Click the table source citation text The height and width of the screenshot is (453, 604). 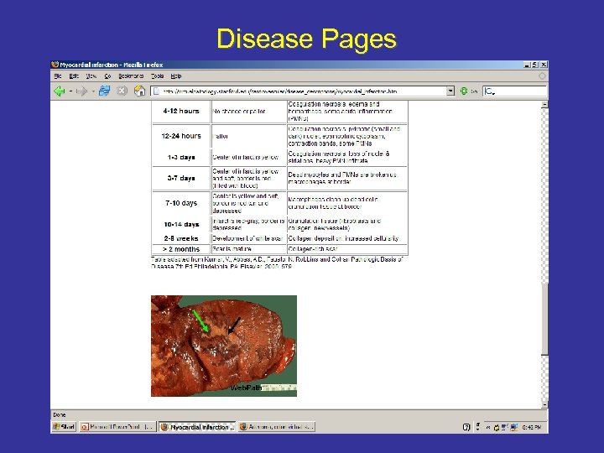pyautogui.click(x=277, y=263)
